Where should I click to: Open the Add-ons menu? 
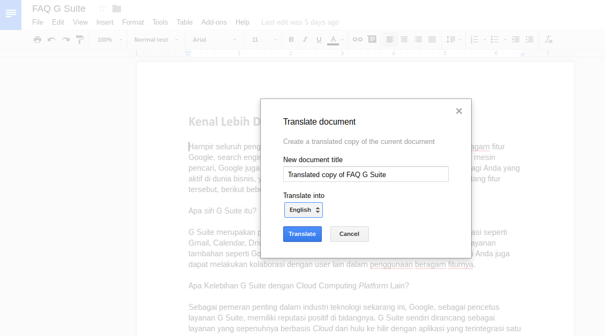(x=214, y=22)
